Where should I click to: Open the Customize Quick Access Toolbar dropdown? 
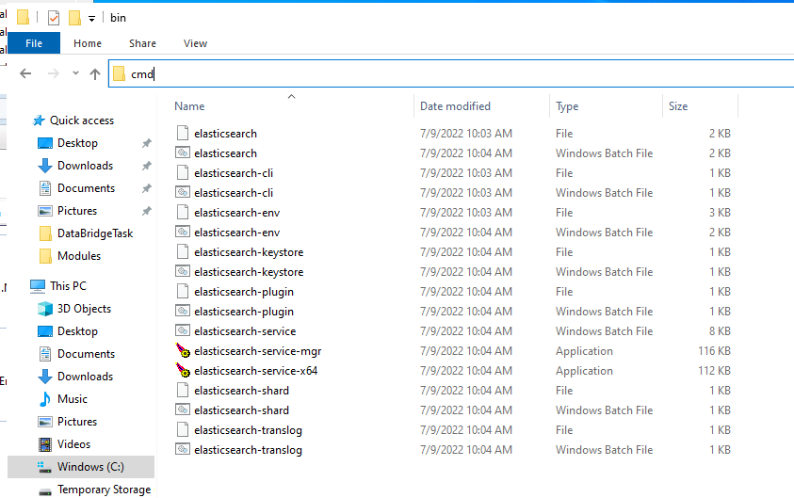[91, 19]
